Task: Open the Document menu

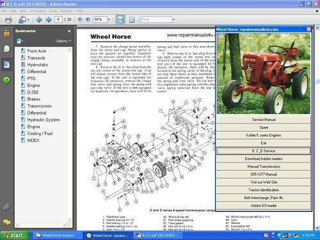Action: pos(38,11)
